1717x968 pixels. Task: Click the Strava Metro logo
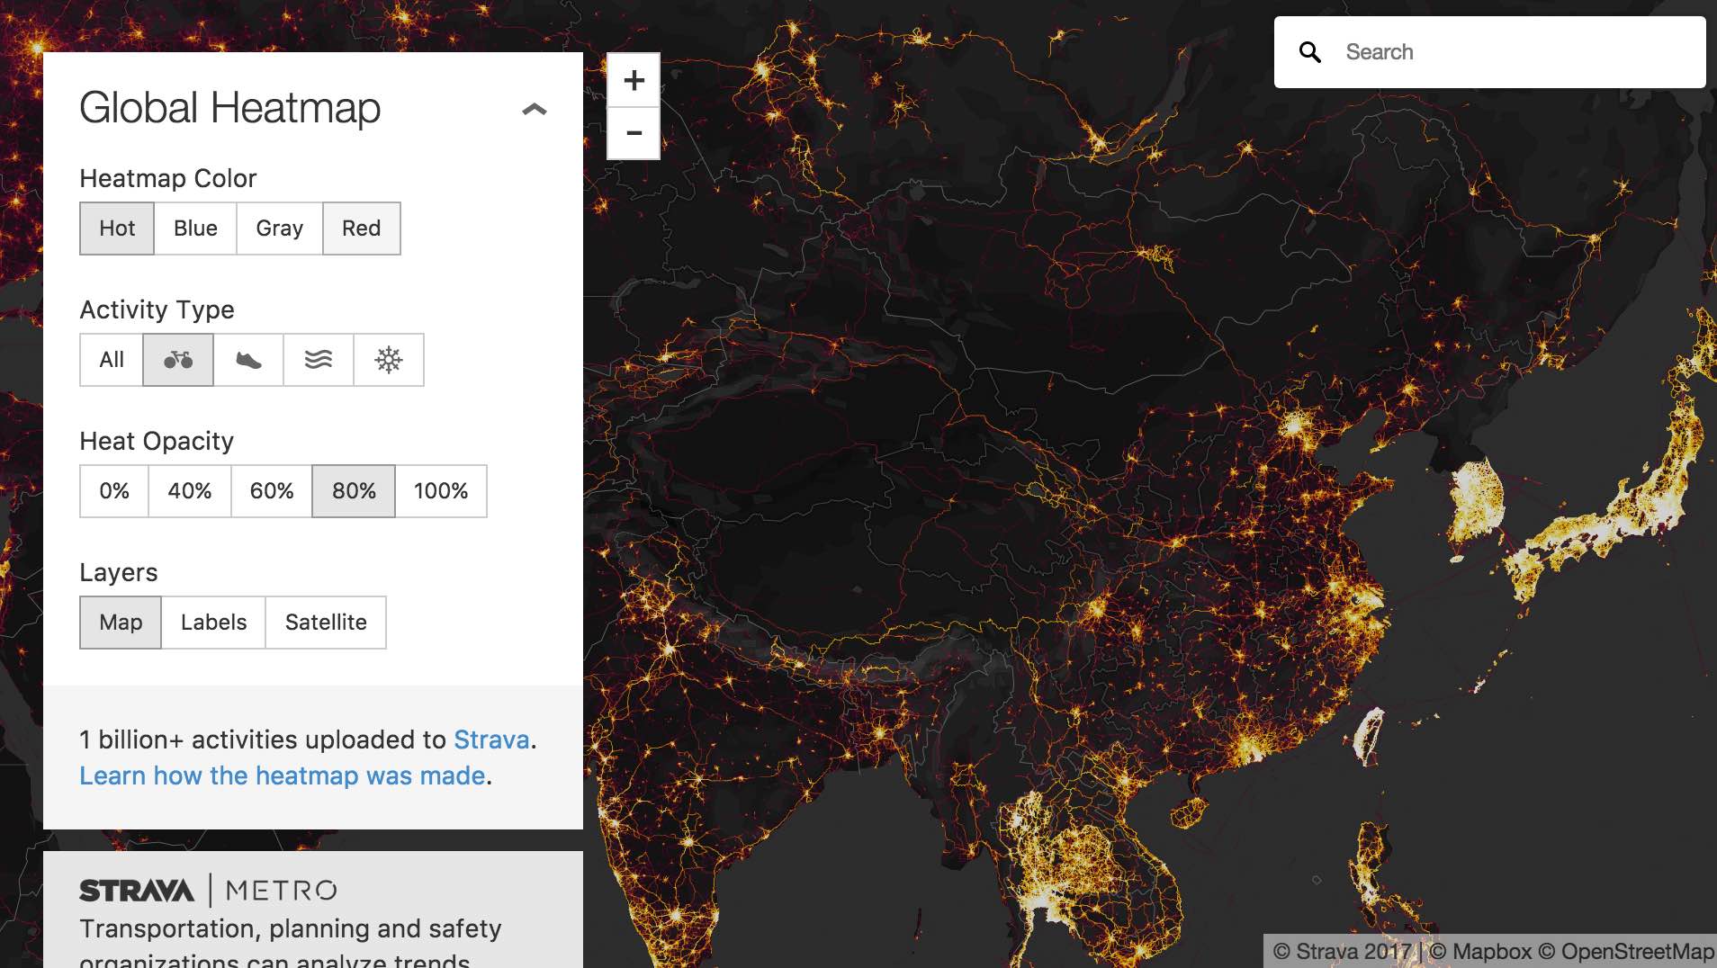coord(209,891)
